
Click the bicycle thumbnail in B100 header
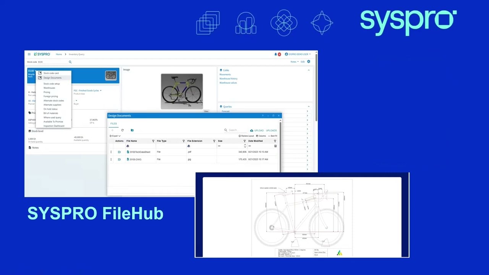pos(111,76)
